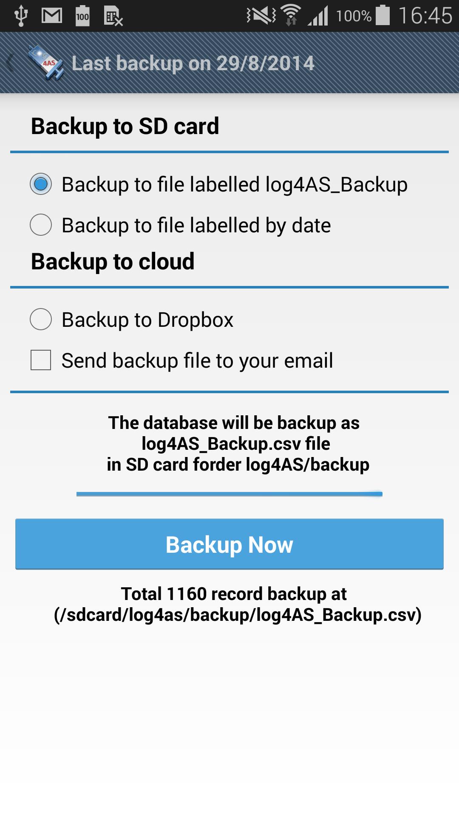Tap the battery 100 notification icon
The height and width of the screenshot is (817, 459).
click(x=82, y=16)
